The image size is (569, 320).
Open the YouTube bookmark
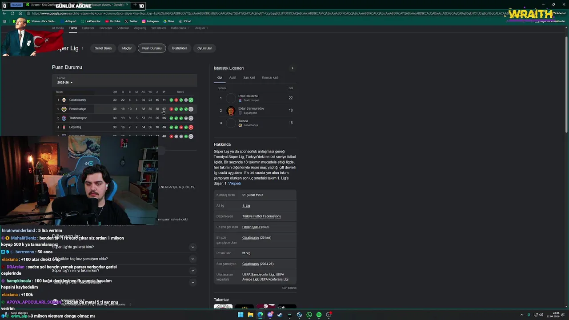click(x=113, y=21)
